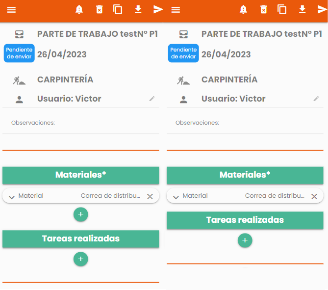
Task: Tap the alert bell icon in left screen
Action: coord(79,9)
